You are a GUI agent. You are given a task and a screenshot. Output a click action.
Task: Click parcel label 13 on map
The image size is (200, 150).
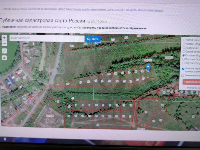117,105
